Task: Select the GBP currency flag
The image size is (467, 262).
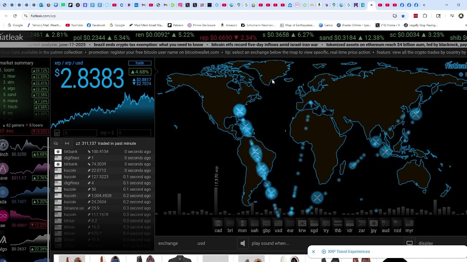Action: [267, 223]
